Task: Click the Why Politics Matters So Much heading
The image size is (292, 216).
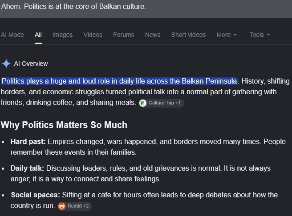Action: point(64,125)
